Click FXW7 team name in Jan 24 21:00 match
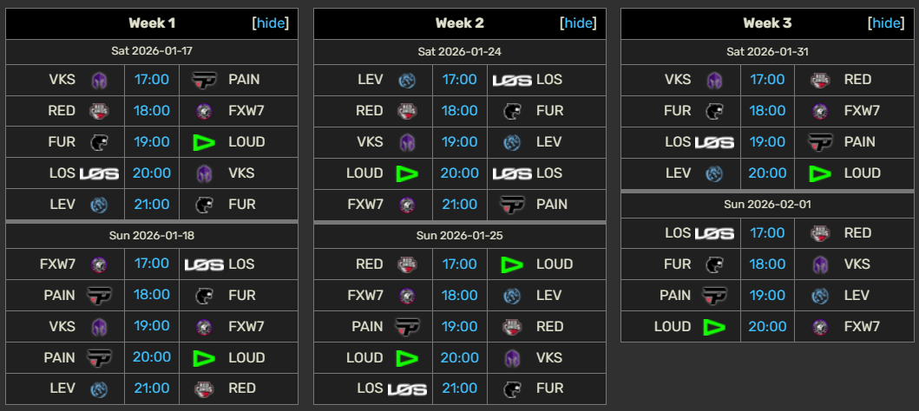The image size is (919, 411). (365, 205)
